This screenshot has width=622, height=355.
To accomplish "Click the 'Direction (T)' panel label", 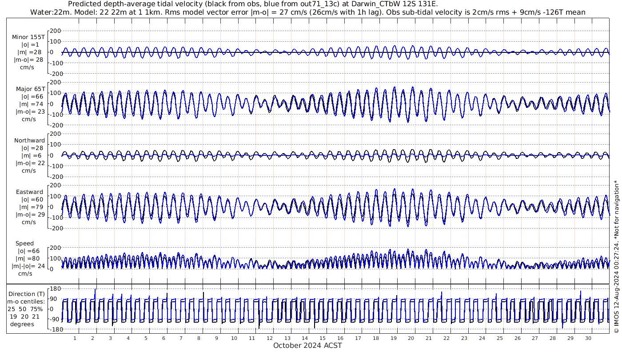I will (x=27, y=294).
